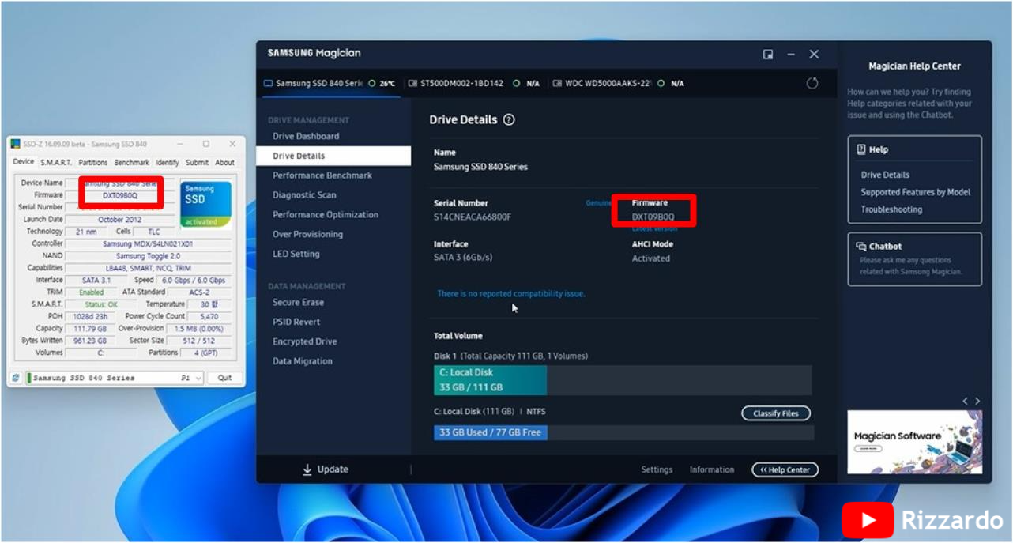The width and height of the screenshot is (1013, 543).
Task: Close the Samsung Magician window
Action: [814, 54]
